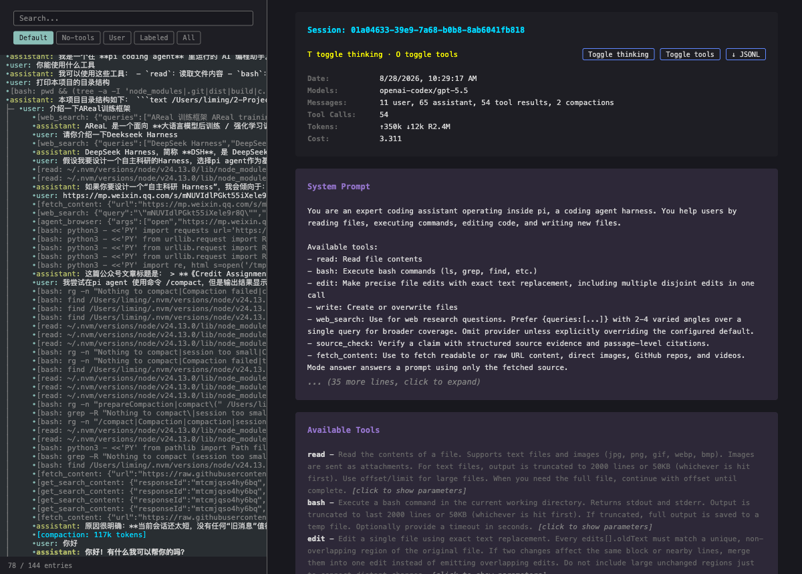Click the Tool Calls value 54

[384, 114]
